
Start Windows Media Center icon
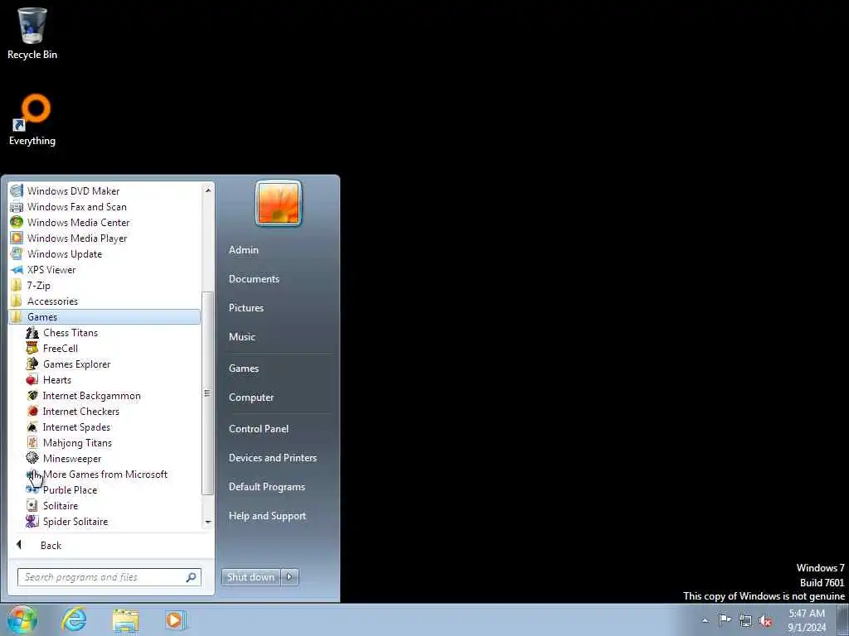[x=17, y=222]
